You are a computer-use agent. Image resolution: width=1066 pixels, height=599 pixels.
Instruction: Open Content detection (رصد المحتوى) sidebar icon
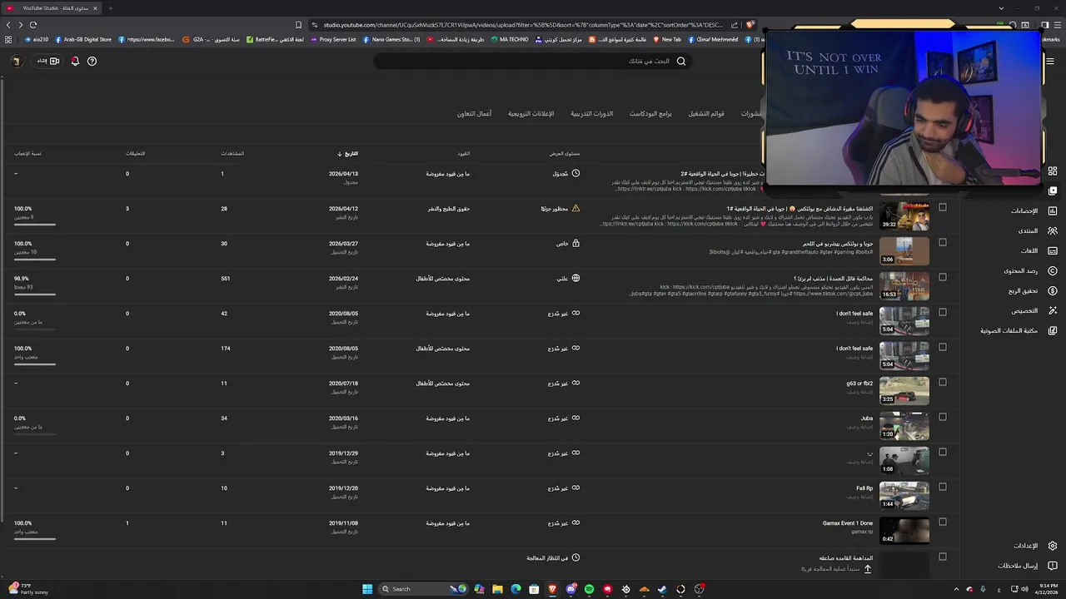(x=1053, y=270)
